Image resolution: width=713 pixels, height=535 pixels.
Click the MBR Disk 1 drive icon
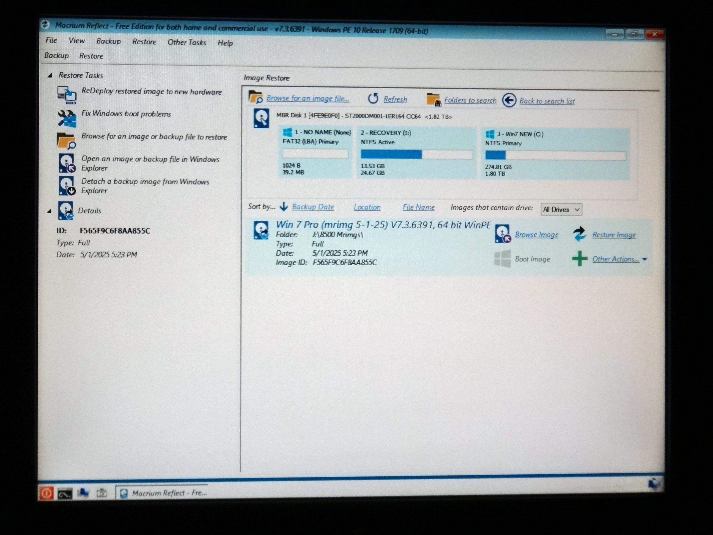(x=261, y=118)
